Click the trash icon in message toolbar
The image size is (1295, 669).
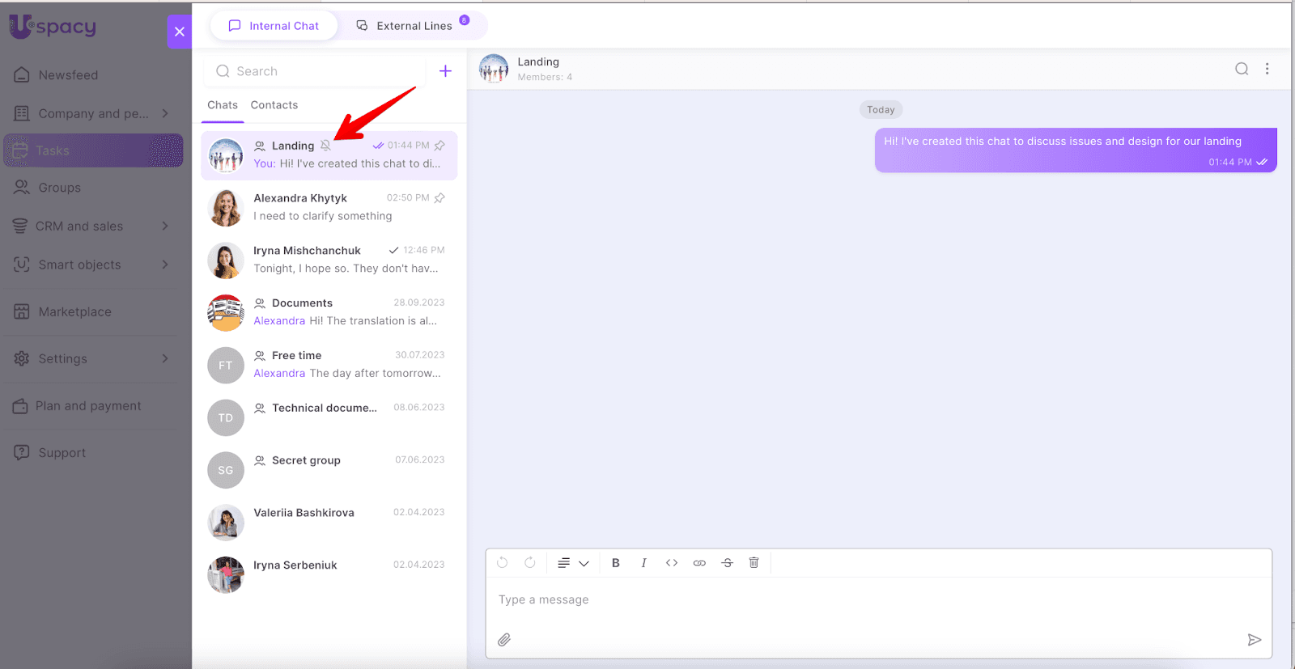coord(754,563)
